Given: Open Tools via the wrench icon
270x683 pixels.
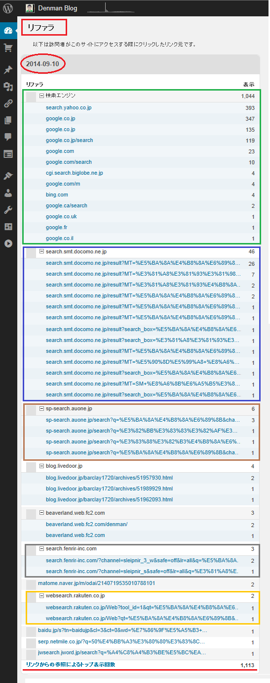Looking at the screenshot, I should click(8, 210).
